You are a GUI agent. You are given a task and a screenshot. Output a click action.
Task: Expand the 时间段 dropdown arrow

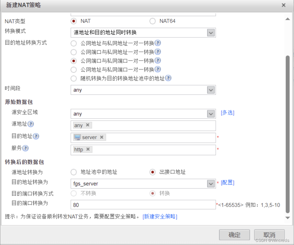pos(211,90)
